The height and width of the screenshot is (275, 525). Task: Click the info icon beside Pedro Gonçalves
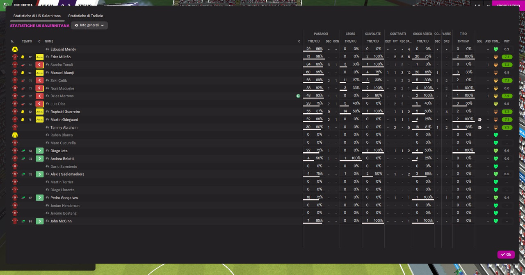pos(47,198)
